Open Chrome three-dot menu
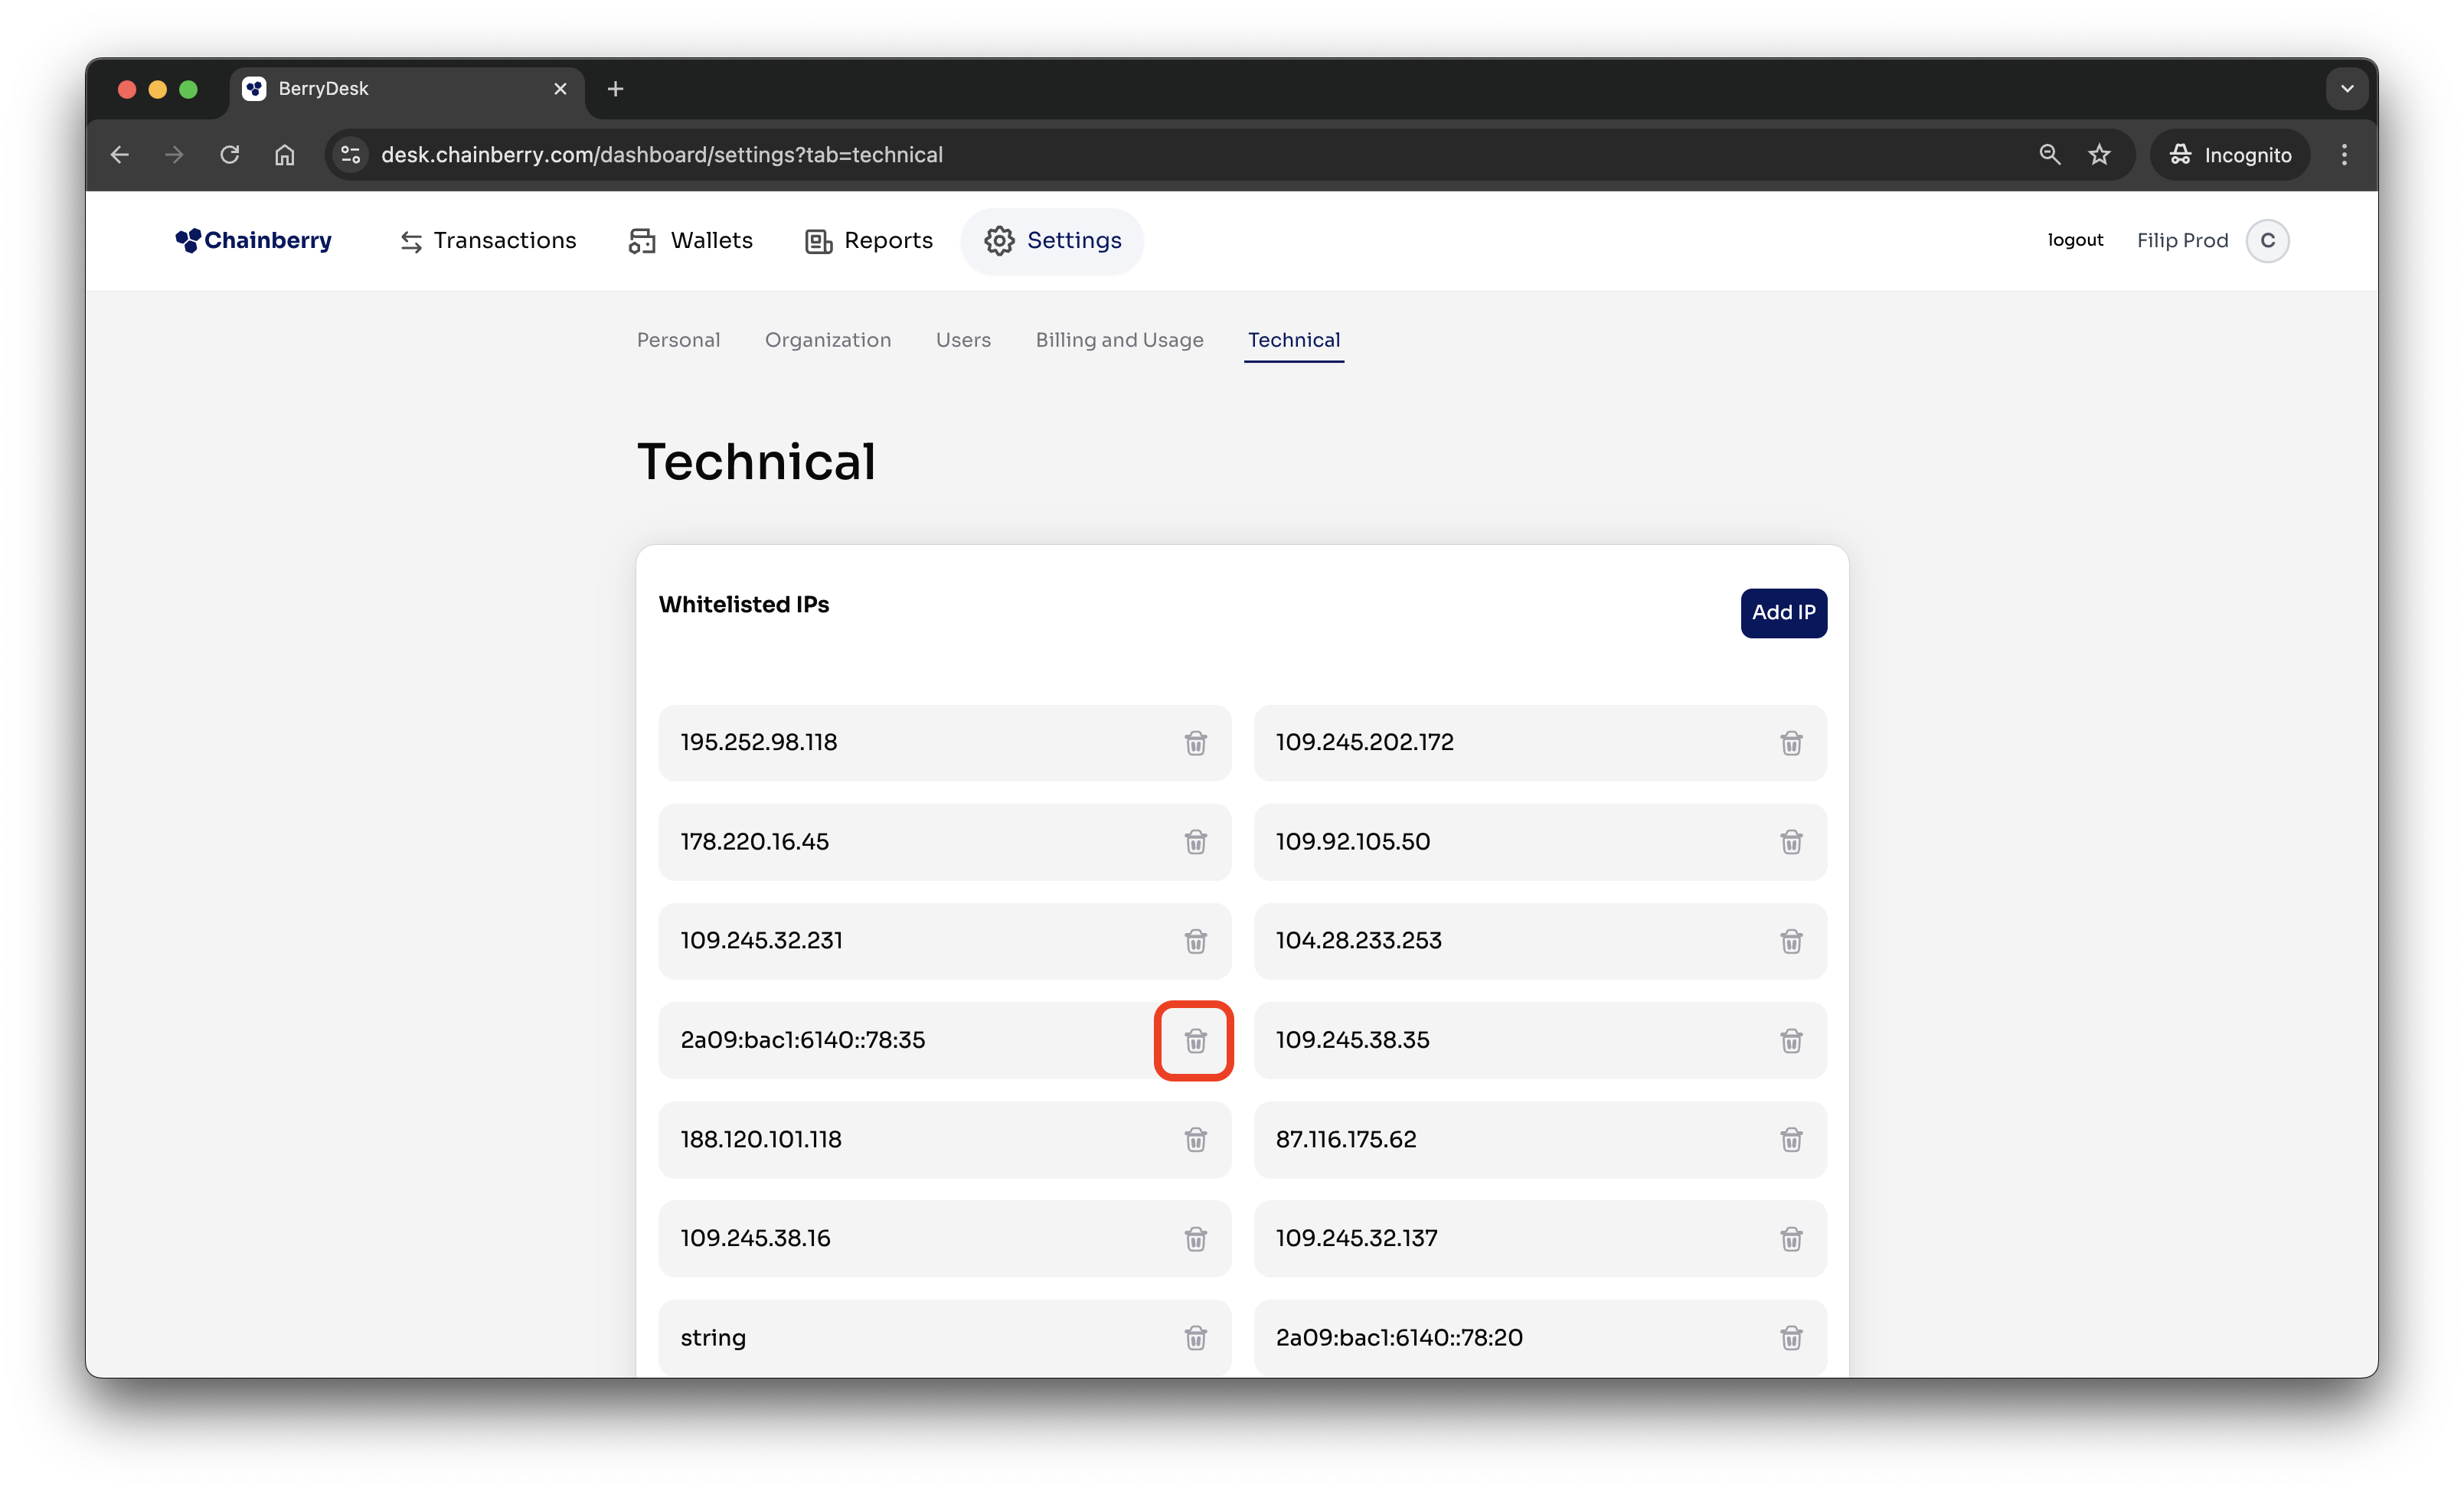 pos(2344,155)
